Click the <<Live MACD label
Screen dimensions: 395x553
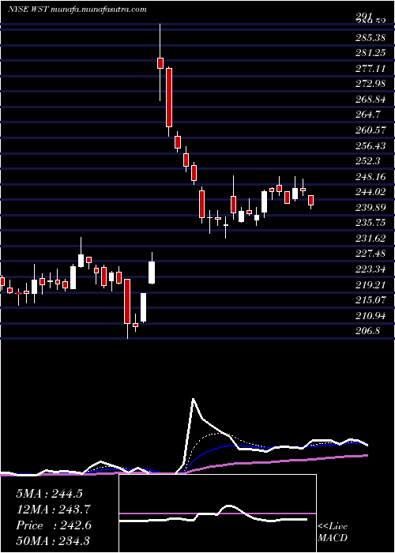pyautogui.click(x=333, y=532)
